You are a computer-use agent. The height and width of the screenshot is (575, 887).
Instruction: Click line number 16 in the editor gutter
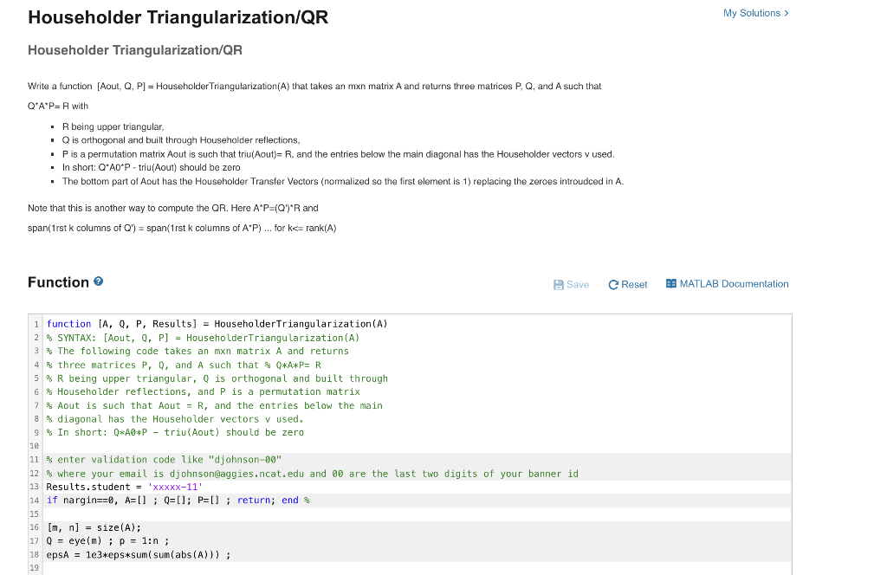[x=34, y=527]
